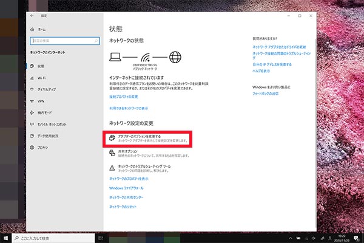Open the taskbar clock showing 13:22
The image size is (364, 243).
click(x=342, y=238)
